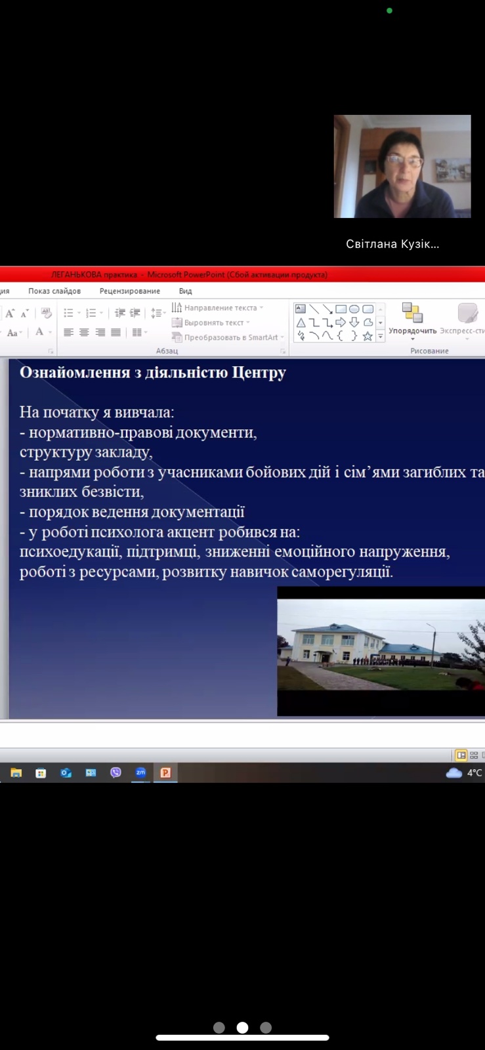485x1050 pixels.
Task: Switch to Slide Sorter view
Action: [x=474, y=755]
